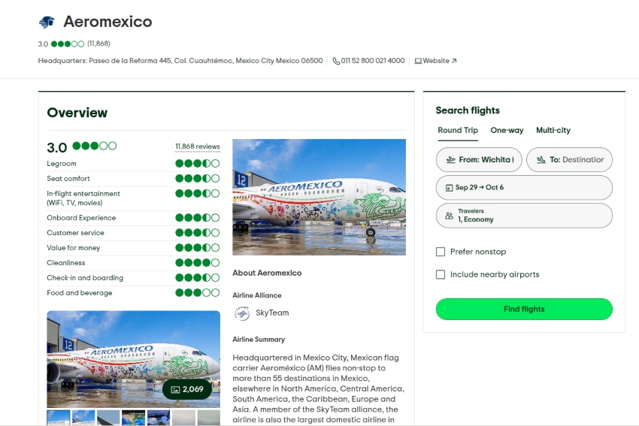The height and width of the screenshot is (426, 639).
Task: Click the Food and beverage rating bubbles
Action: point(197,292)
